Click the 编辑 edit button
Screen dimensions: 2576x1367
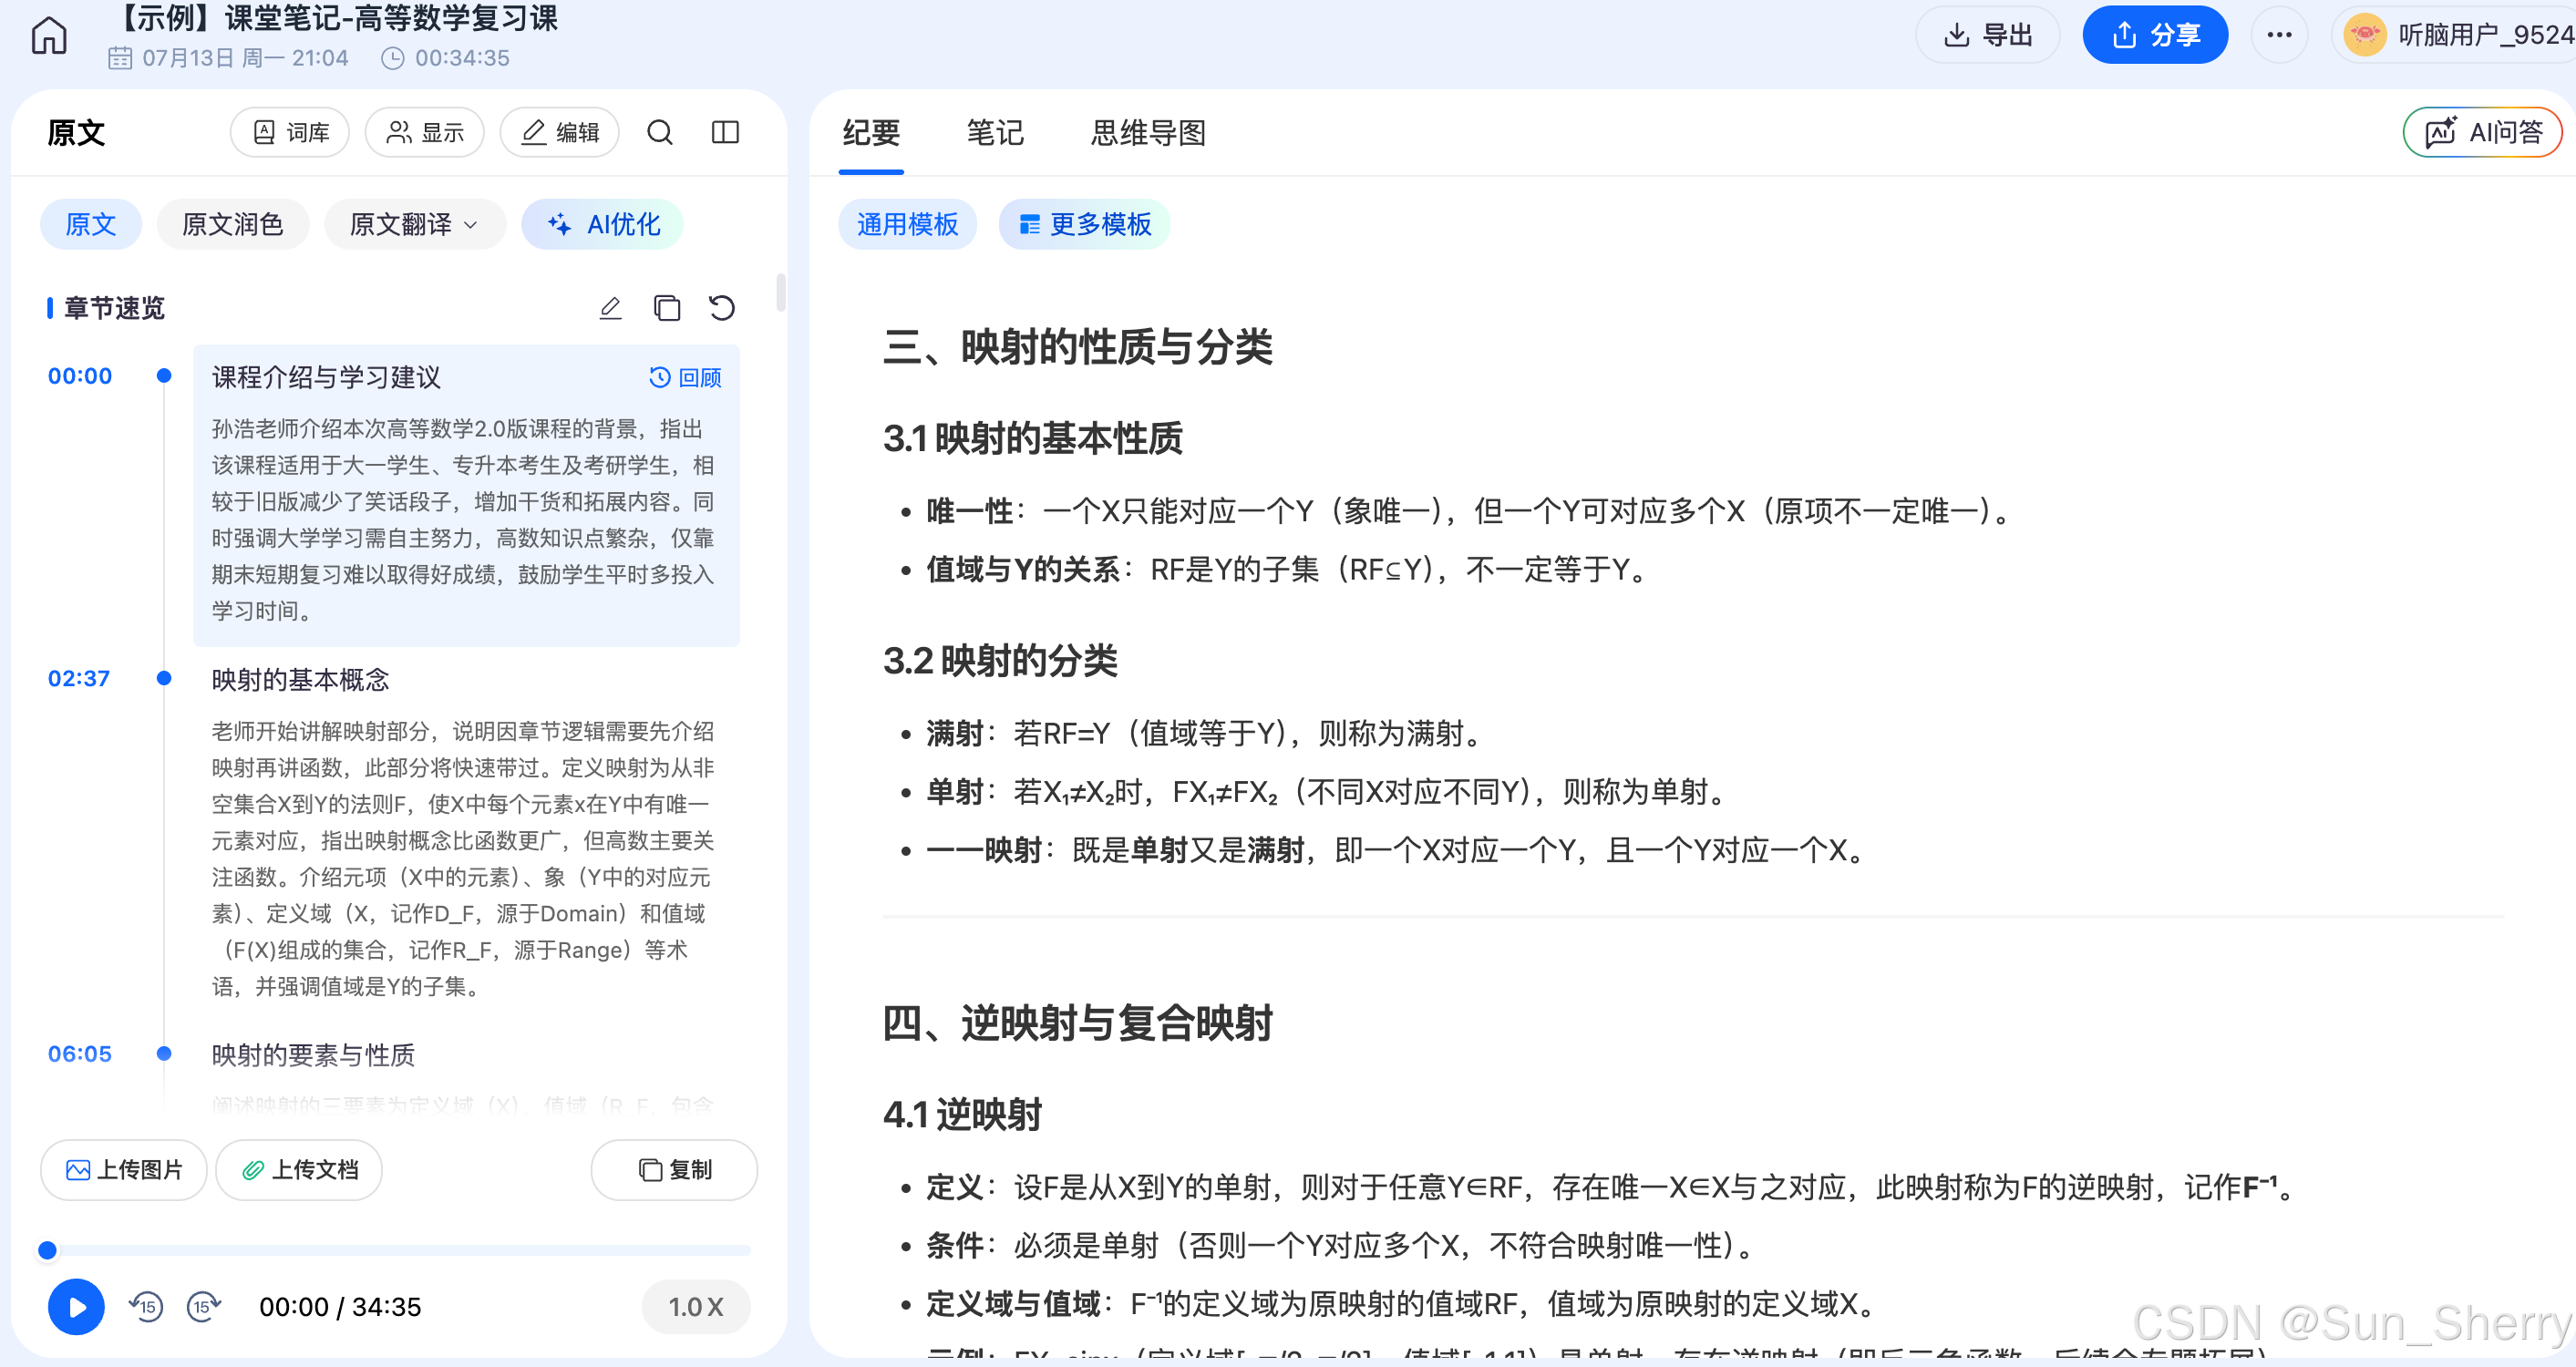pos(560,132)
